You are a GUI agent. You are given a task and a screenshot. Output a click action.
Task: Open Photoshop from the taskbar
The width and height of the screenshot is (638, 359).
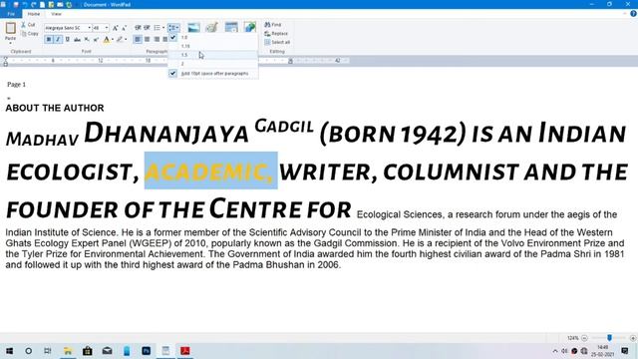pyautogui.click(x=147, y=350)
